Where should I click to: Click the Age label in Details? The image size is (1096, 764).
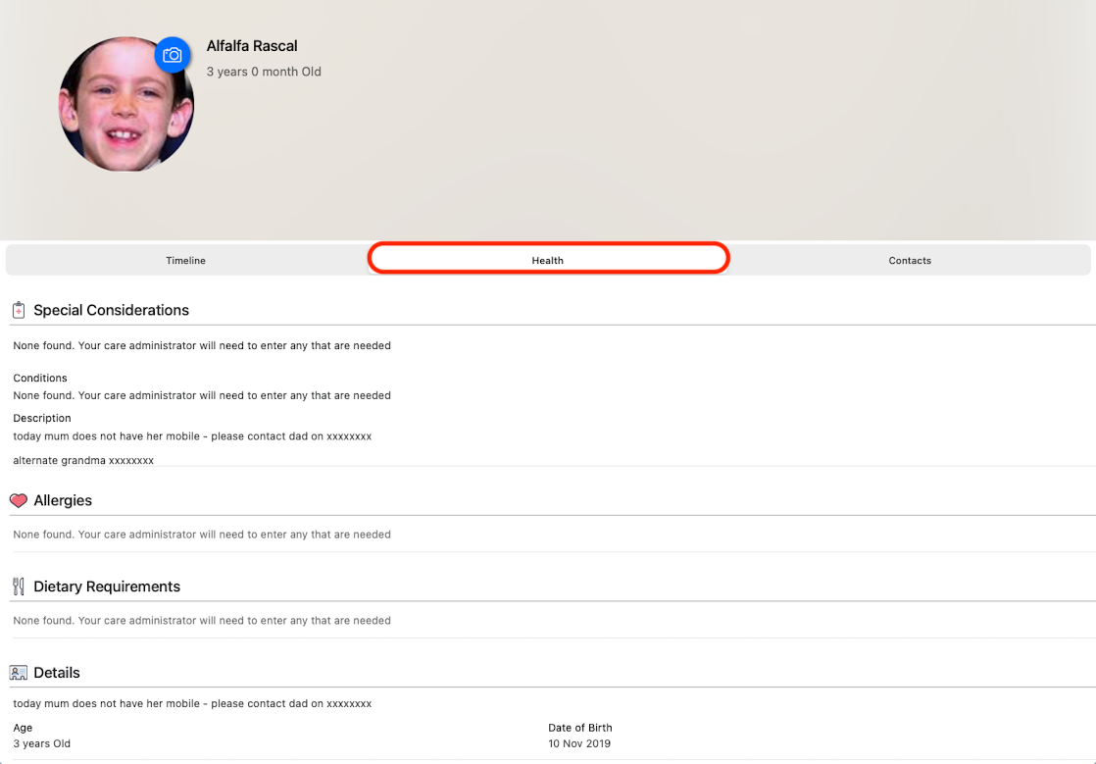point(23,728)
